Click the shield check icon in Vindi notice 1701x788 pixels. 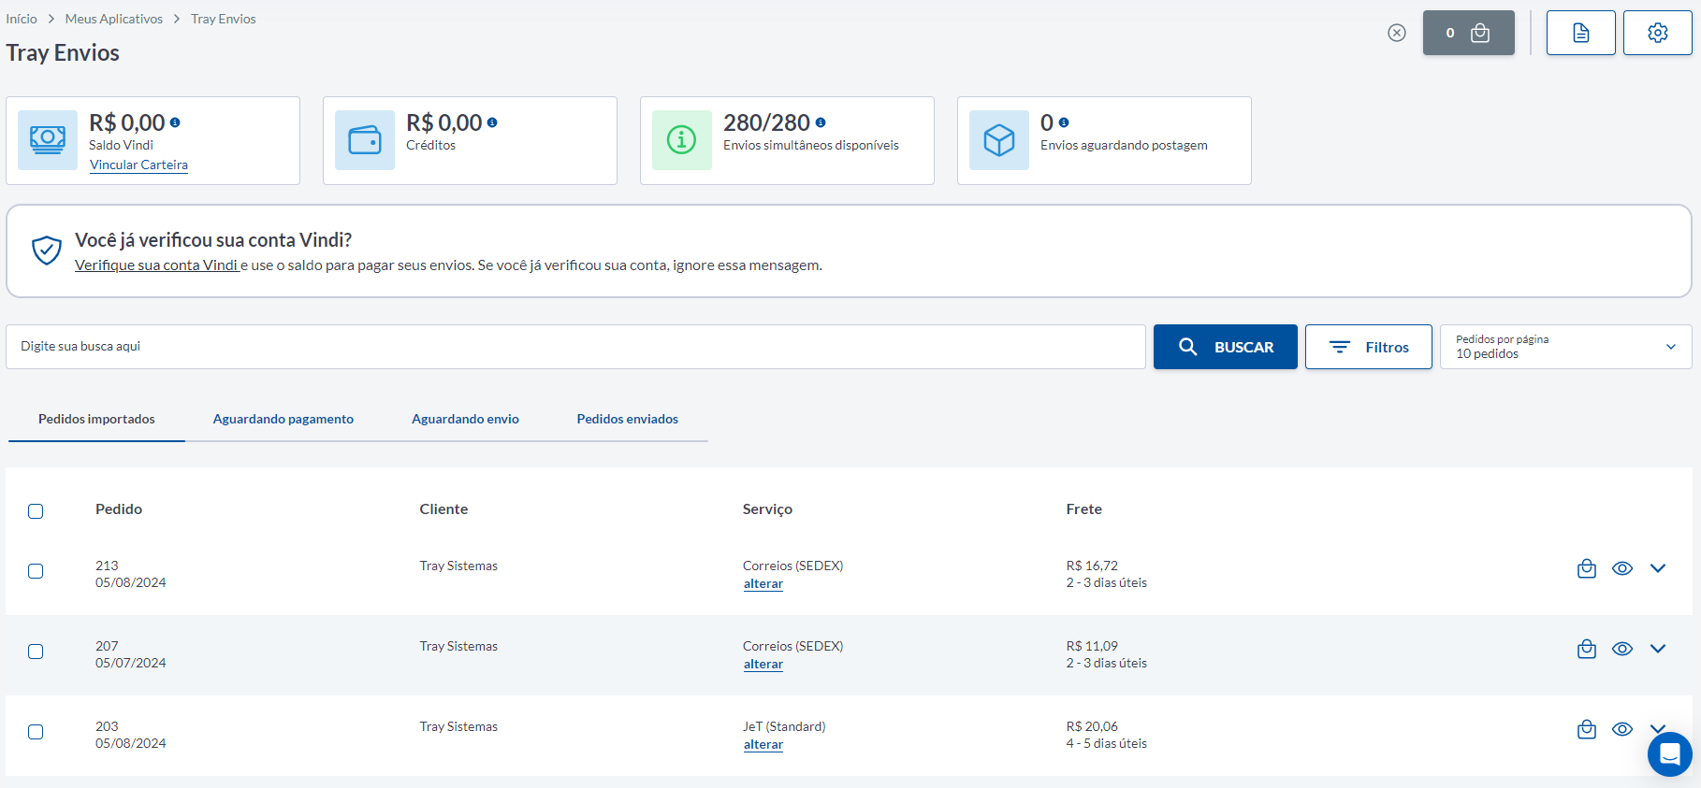click(47, 251)
